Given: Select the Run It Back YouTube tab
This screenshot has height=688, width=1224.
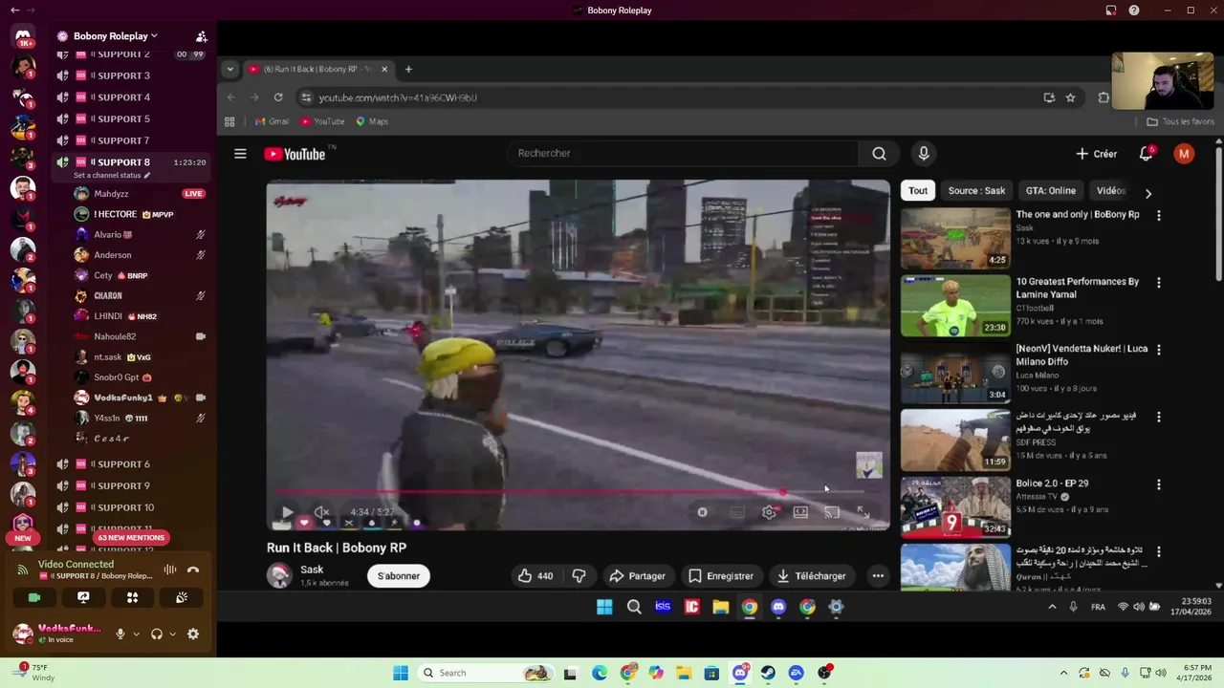Looking at the screenshot, I should click(x=317, y=69).
